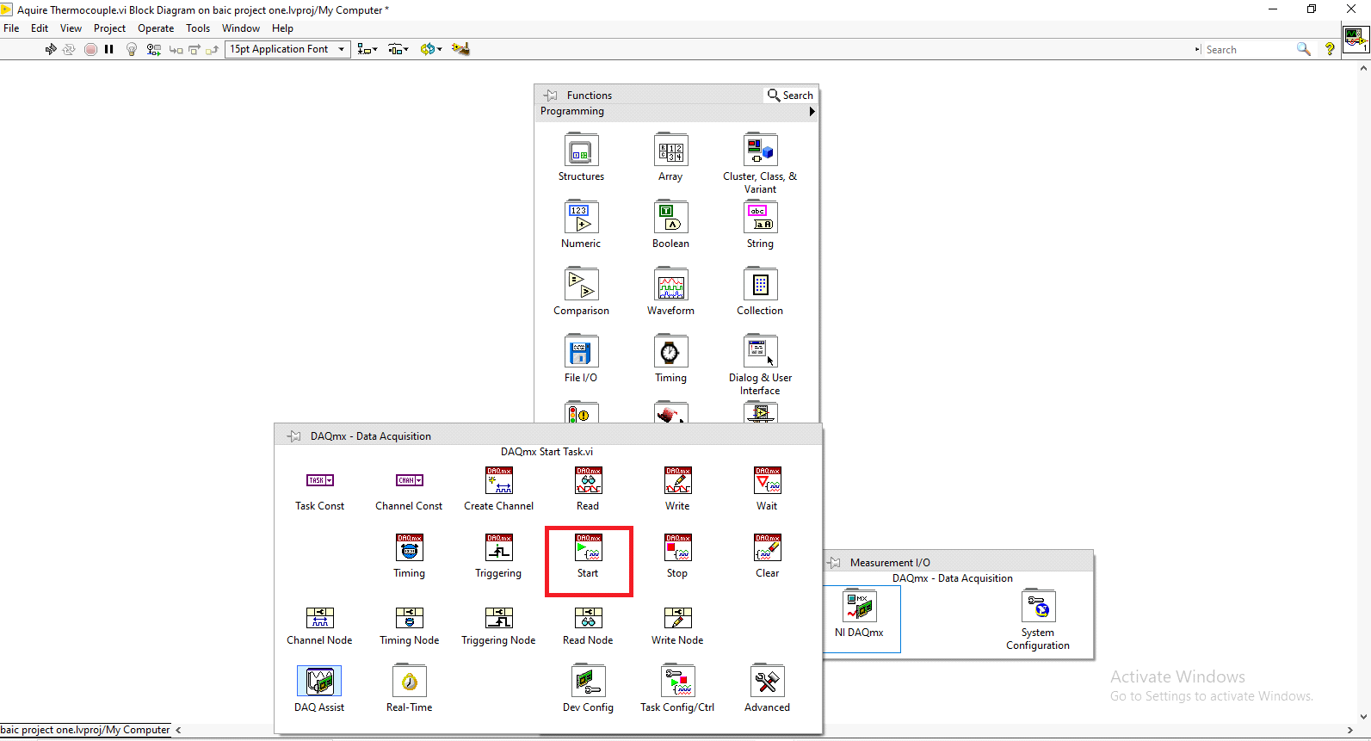1371x741 pixels.
Task: Open the DAQmx Task Config/Ctrl palette
Action: [677, 681]
